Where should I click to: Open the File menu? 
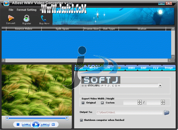pos(11,10)
